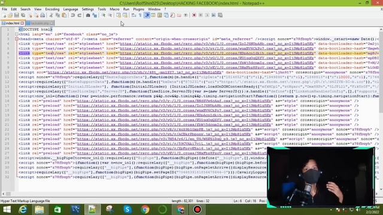Click the Close document toolbar icon
383x215 pixels.
click(x=31, y=16)
